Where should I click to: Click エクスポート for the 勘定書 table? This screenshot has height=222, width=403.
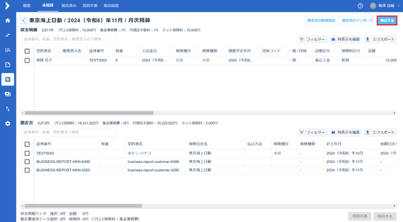380,132
